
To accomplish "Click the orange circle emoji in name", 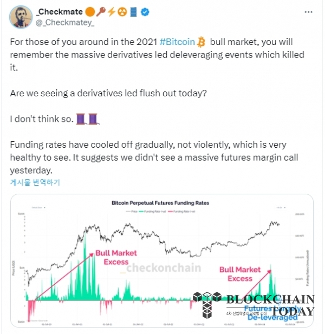I will tap(90, 12).
